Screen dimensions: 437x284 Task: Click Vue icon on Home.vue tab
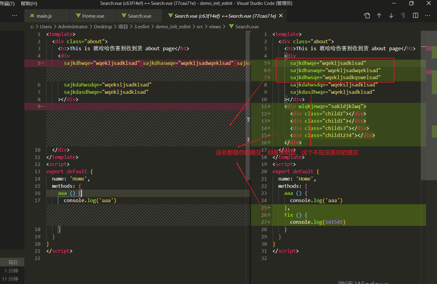(78, 16)
